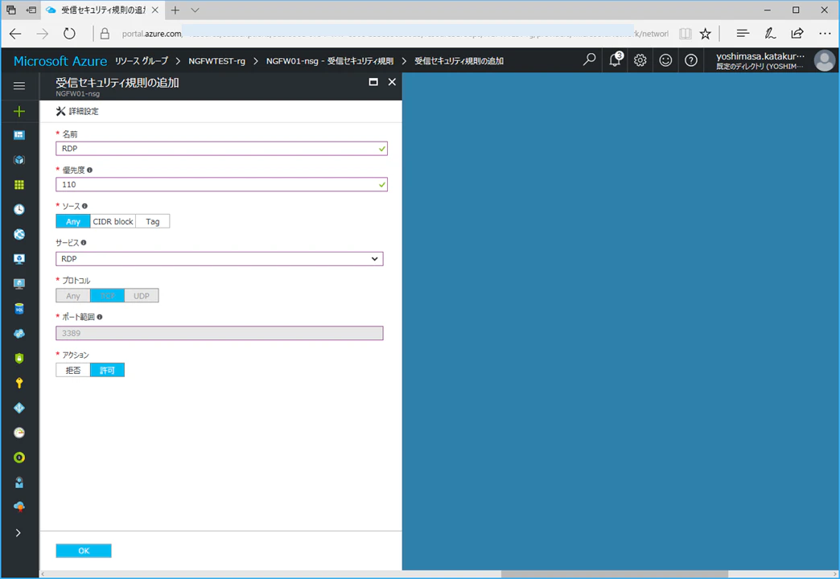Select Tag source option
The image size is (840, 579).
coord(153,221)
